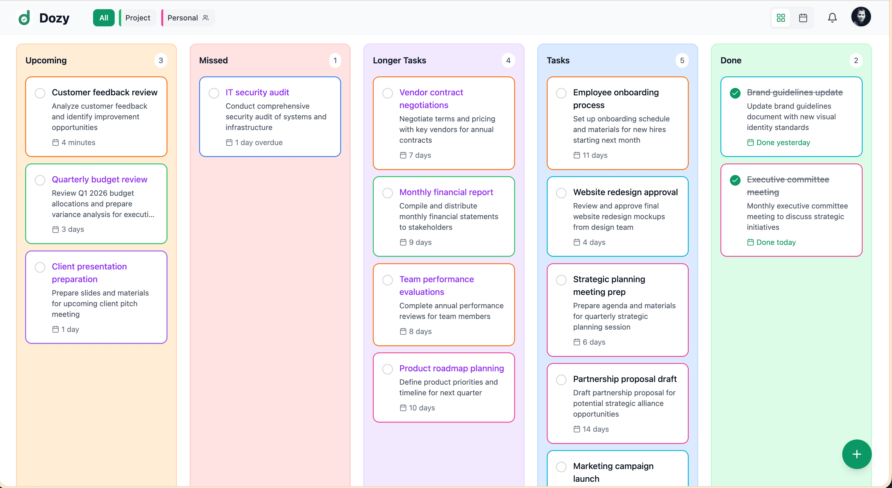The width and height of the screenshot is (892, 488).
Task: Switch to calendar view icon
Action: 804,18
